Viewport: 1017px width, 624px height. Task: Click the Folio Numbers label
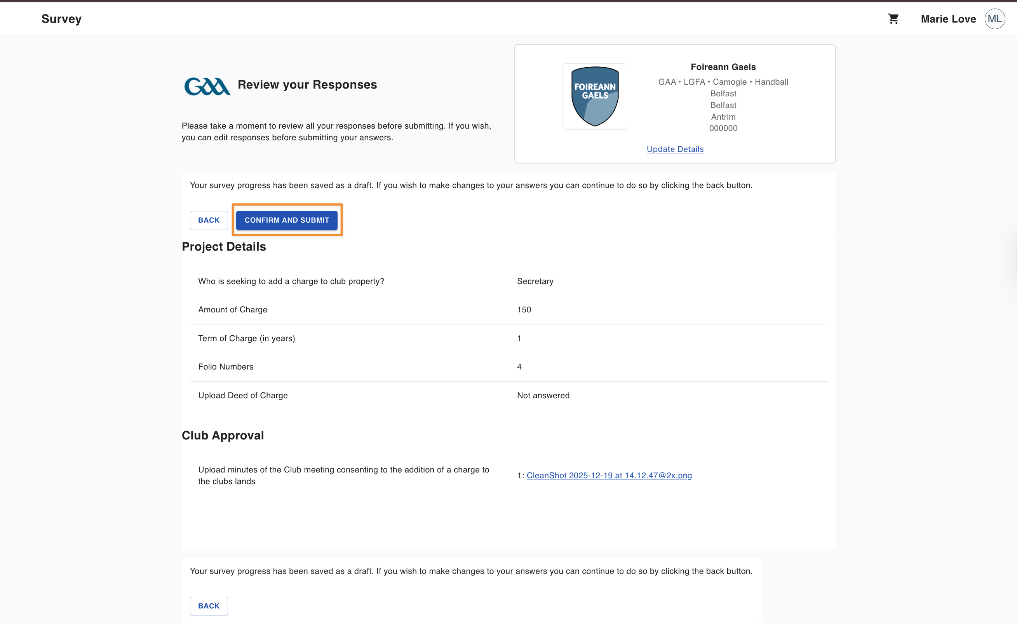tap(225, 366)
